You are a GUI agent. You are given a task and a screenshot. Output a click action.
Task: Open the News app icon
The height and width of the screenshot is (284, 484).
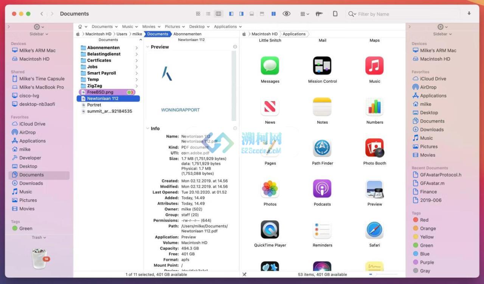coord(270,107)
